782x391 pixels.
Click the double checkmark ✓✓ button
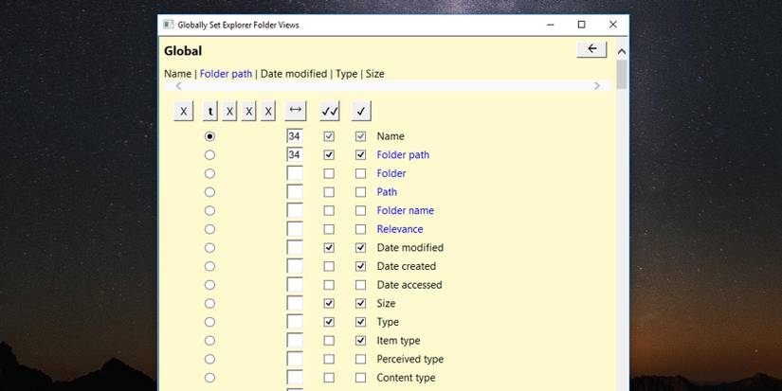click(330, 111)
